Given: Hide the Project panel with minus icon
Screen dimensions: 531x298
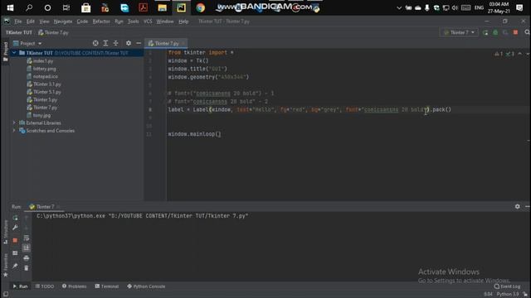Looking at the screenshot, I should [x=139, y=43].
